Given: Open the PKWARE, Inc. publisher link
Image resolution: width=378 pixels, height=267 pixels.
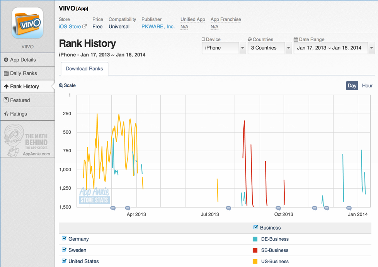Looking at the screenshot, I should [158, 27].
